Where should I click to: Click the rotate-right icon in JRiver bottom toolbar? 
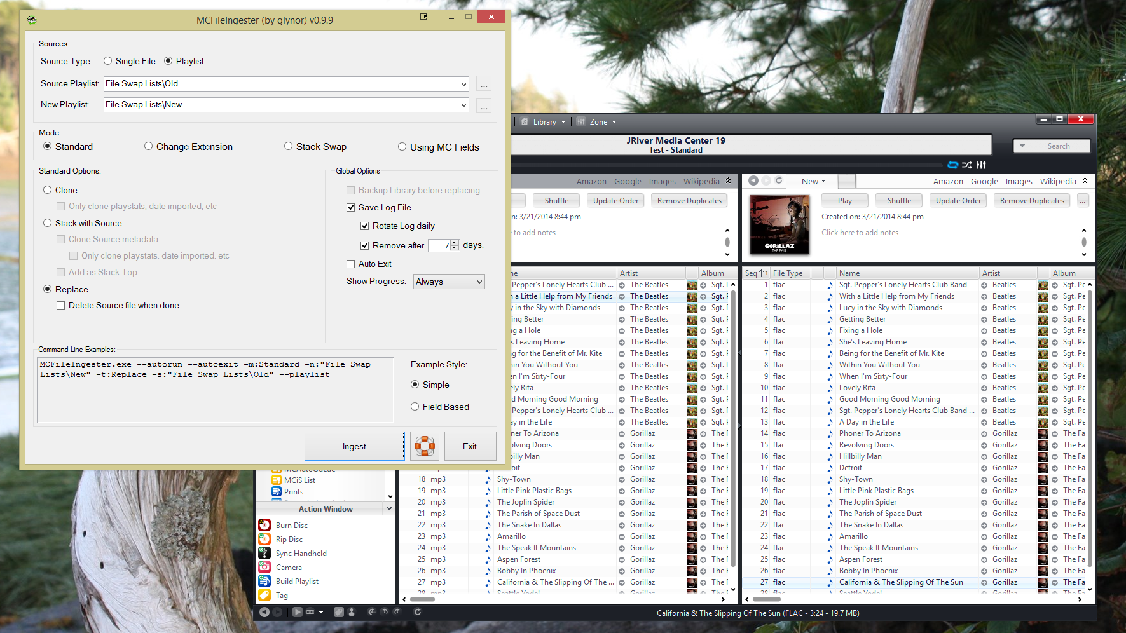397,612
